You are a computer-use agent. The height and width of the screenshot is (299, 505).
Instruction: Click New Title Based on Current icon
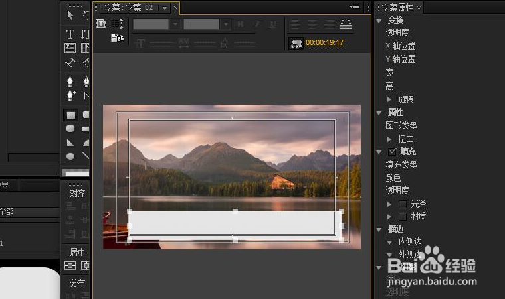click(101, 24)
